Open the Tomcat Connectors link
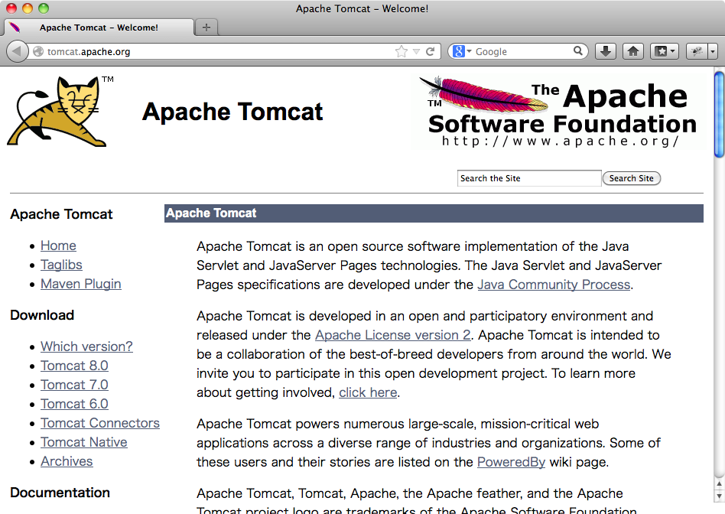Viewport: 725px width, 514px height. [x=100, y=423]
